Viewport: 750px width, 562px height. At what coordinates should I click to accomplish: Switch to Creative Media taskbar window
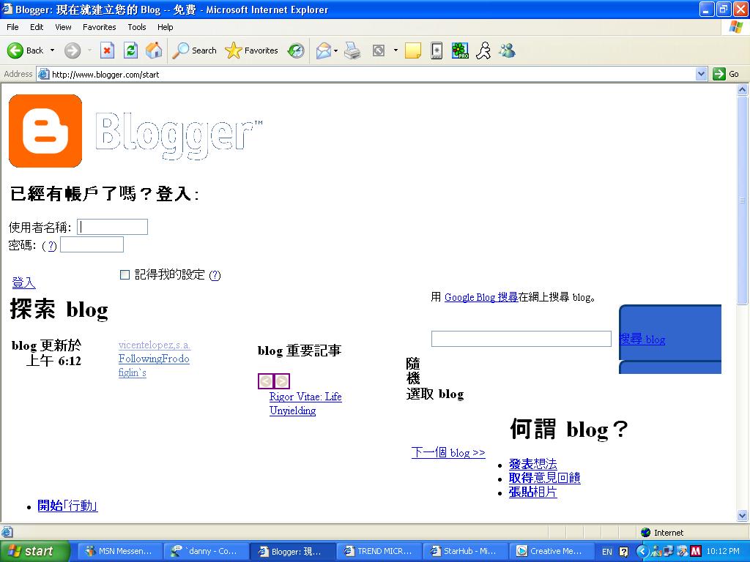click(551, 551)
